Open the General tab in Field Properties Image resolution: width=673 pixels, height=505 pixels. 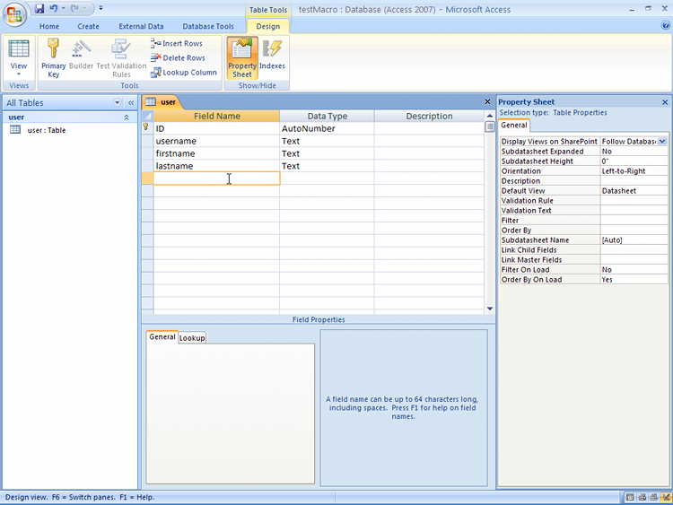coord(162,336)
